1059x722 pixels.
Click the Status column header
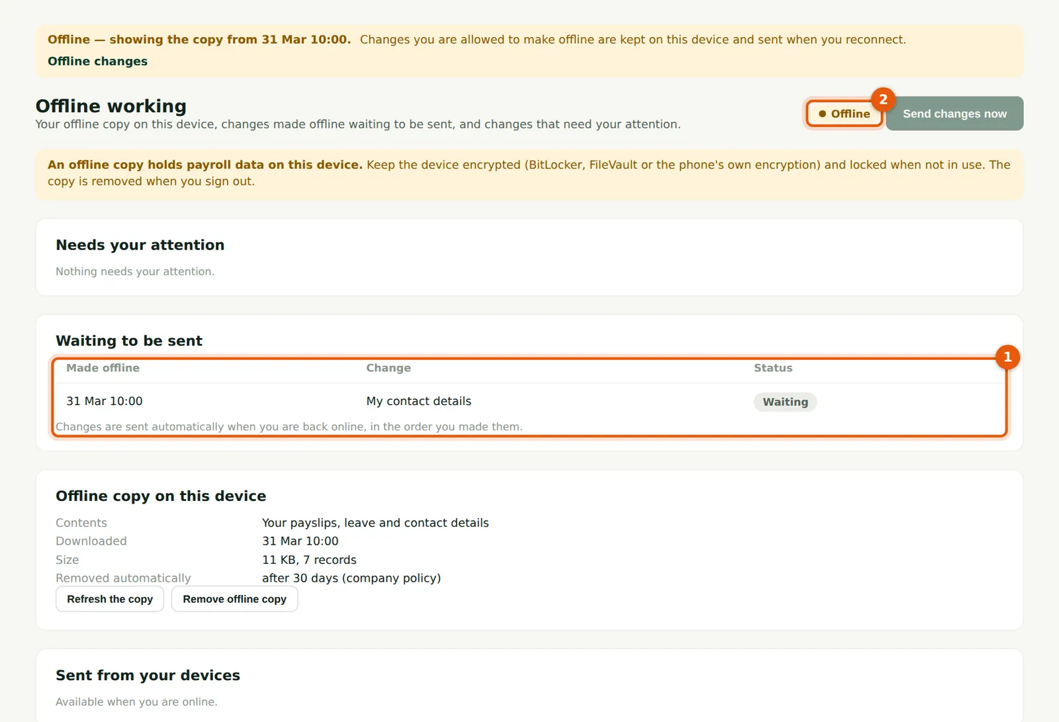click(773, 368)
